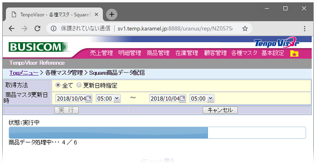Maximize the browser window
Screen dimensions: 316x166
point(285,9)
